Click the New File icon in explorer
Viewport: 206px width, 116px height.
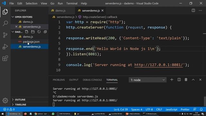(x=26, y=32)
